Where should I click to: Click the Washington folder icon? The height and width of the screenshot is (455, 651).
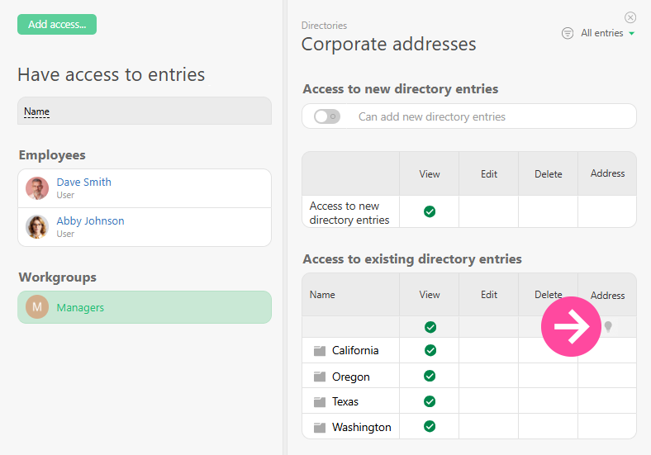click(320, 428)
